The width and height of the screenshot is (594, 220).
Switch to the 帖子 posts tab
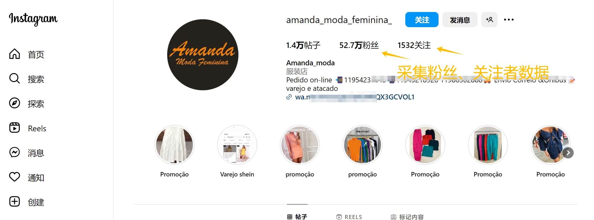[297, 217]
